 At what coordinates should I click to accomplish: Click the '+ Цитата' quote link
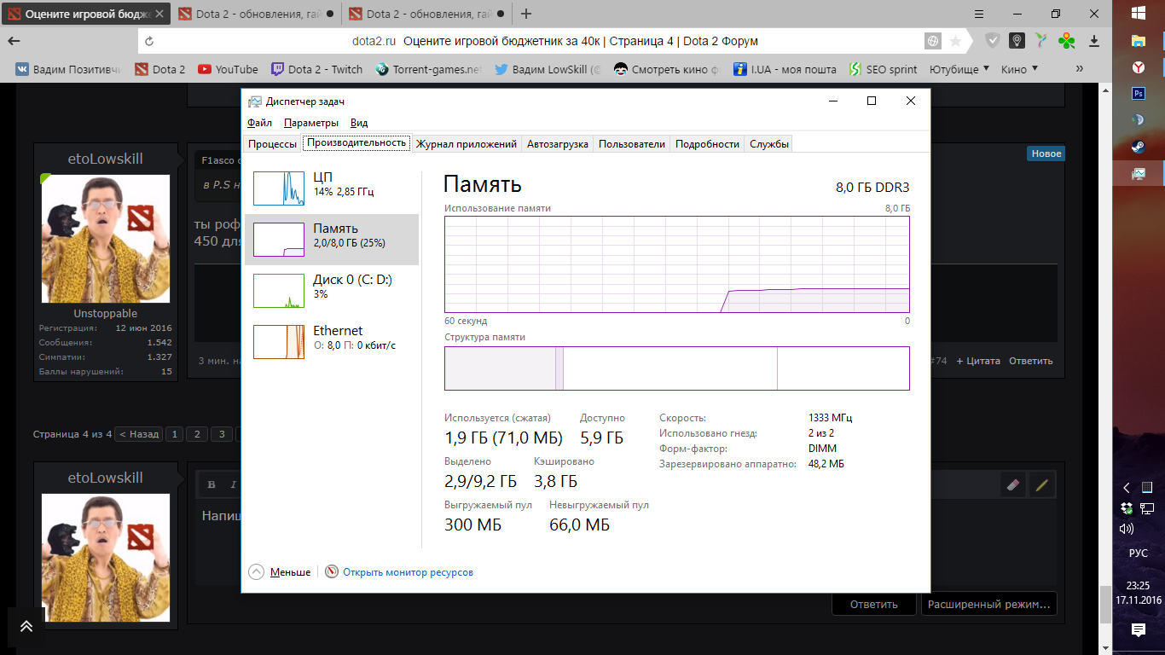coord(977,361)
